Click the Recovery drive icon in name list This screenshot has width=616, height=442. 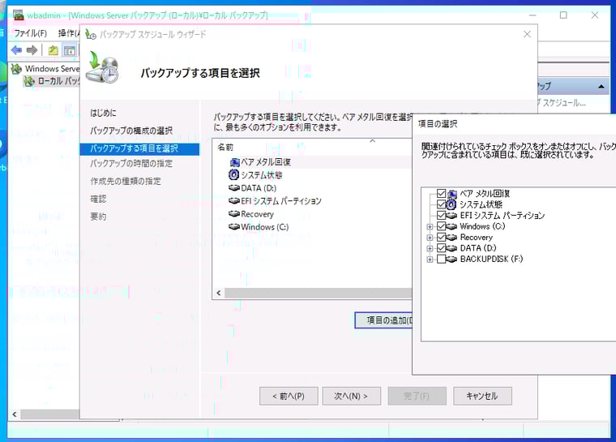[234, 214]
